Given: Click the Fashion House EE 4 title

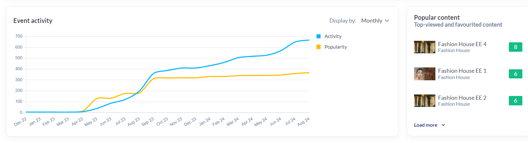Looking at the screenshot, I should point(462,44).
